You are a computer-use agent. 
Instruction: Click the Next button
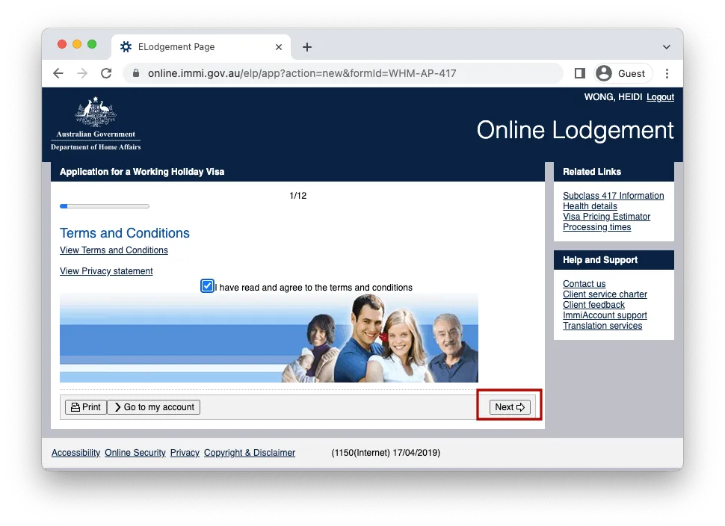(x=510, y=407)
